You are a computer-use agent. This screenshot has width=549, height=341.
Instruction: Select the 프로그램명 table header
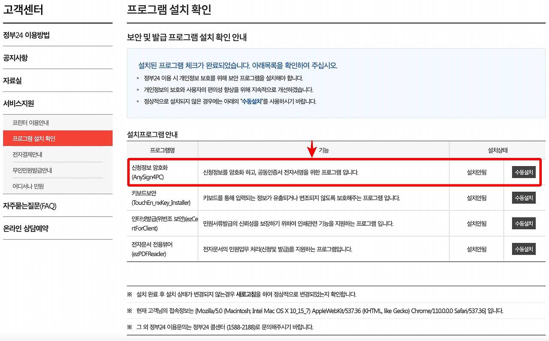162,150
